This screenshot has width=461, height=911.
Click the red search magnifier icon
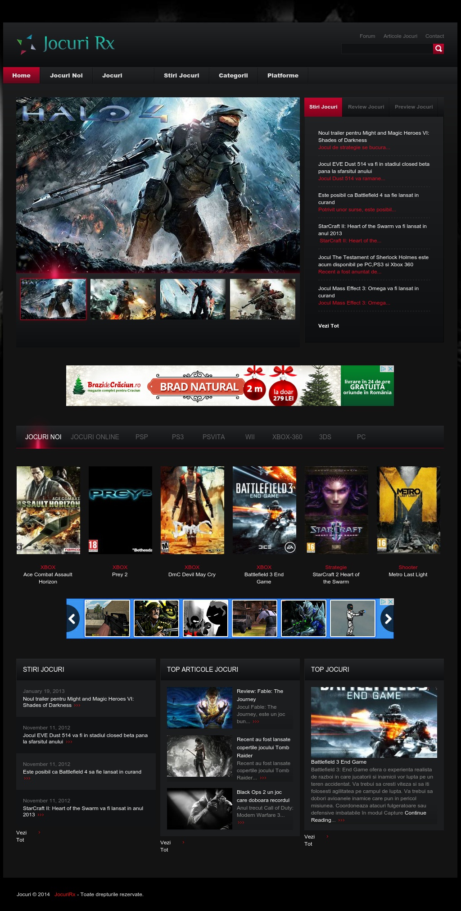[x=438, y=49]
